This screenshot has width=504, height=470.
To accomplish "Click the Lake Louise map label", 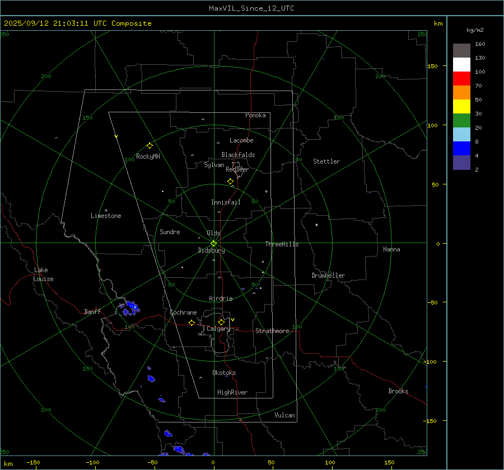I will (x=43, y=274).
